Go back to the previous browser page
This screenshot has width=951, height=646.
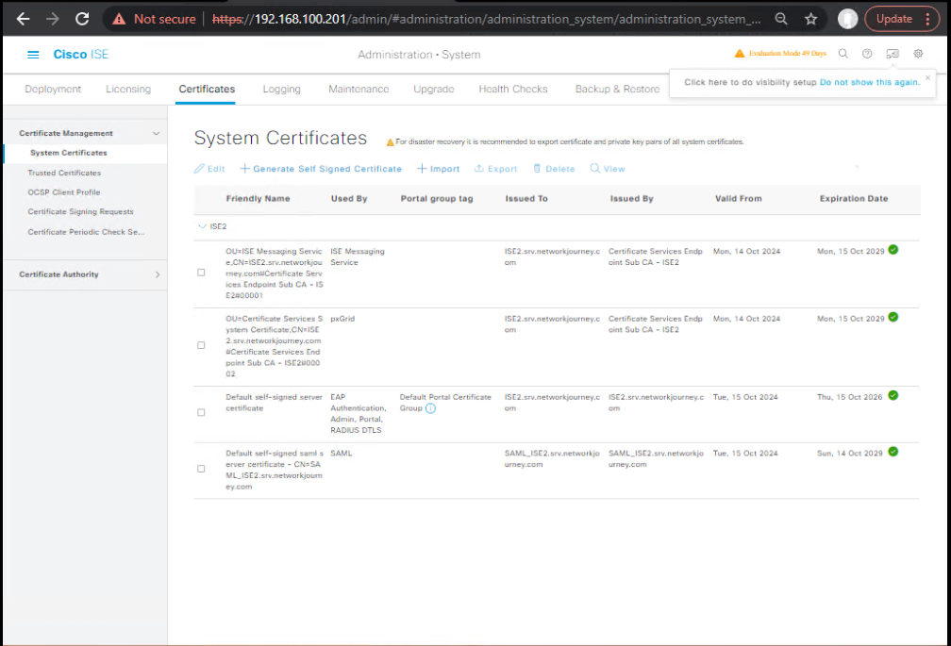pos(23,19)
